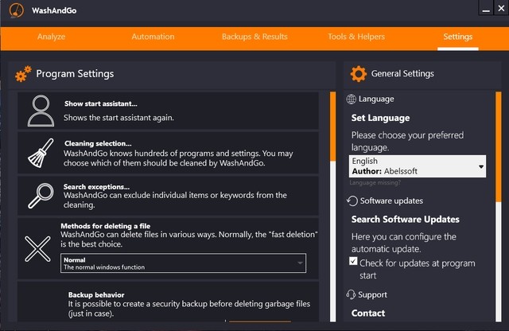This screenshot has width=509, height=331.
Task: Click the Language missing? link
Action: tap(375, 182)
